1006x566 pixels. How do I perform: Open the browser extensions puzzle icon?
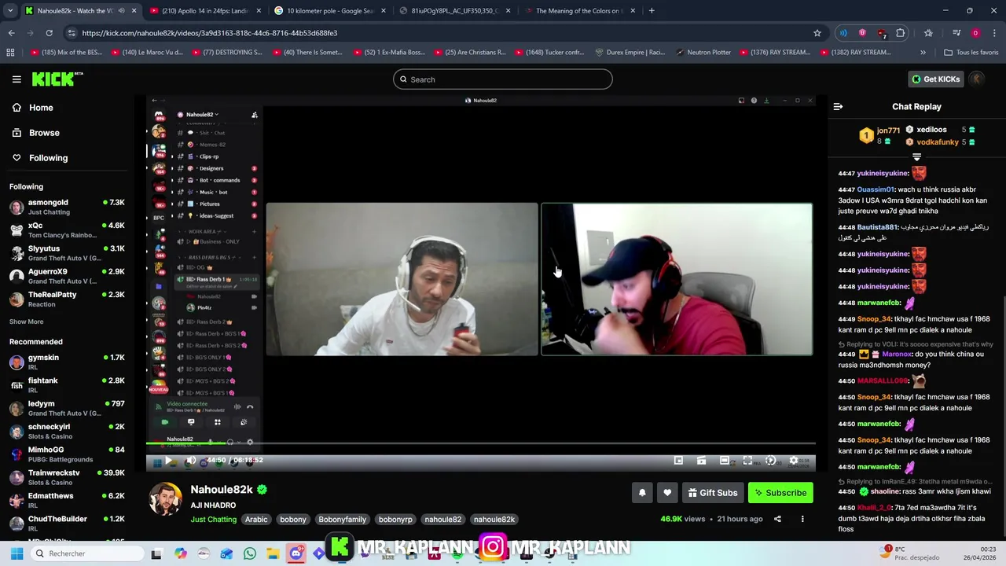pyautogui.click(x=901, y=33)
